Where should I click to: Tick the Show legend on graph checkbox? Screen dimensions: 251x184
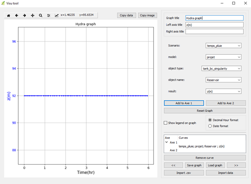click(x=166, y=123)
